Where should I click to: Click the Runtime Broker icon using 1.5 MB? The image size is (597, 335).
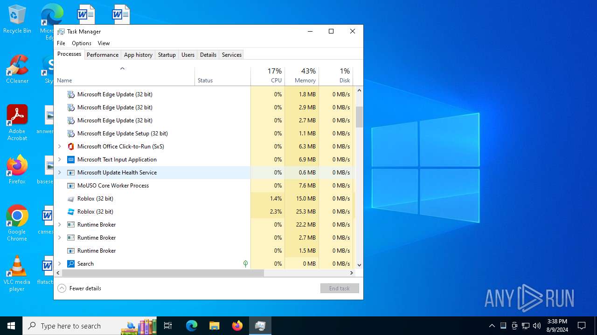(x=71, y=251)
